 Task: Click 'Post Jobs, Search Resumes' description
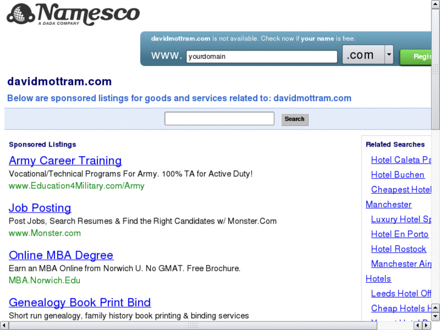[x=143, y=221]
